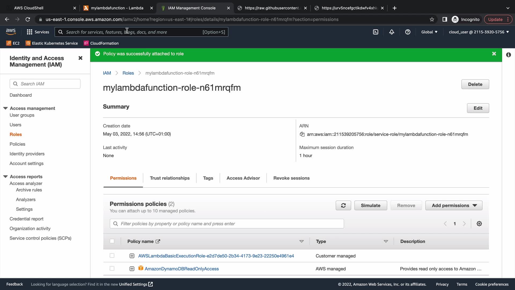Screen dimensions: 515x290
Task: Copy the role ARN using copy icon
Action: coord(302,134)
